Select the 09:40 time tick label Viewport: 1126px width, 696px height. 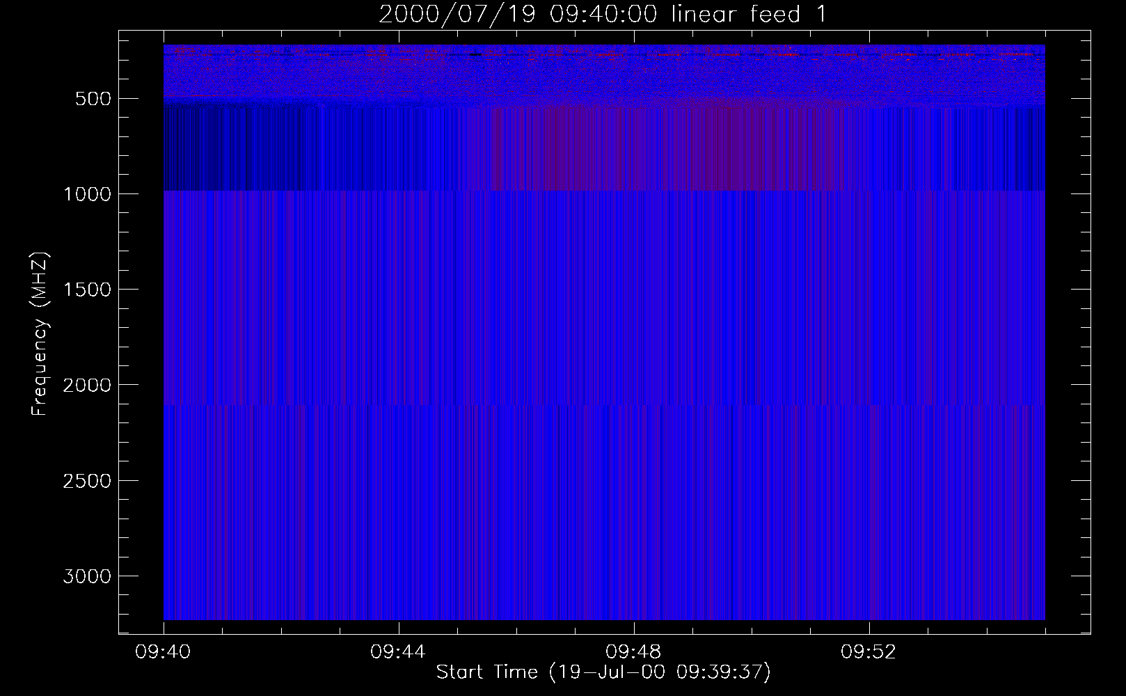pyautogui.click(x=164, y=652)
